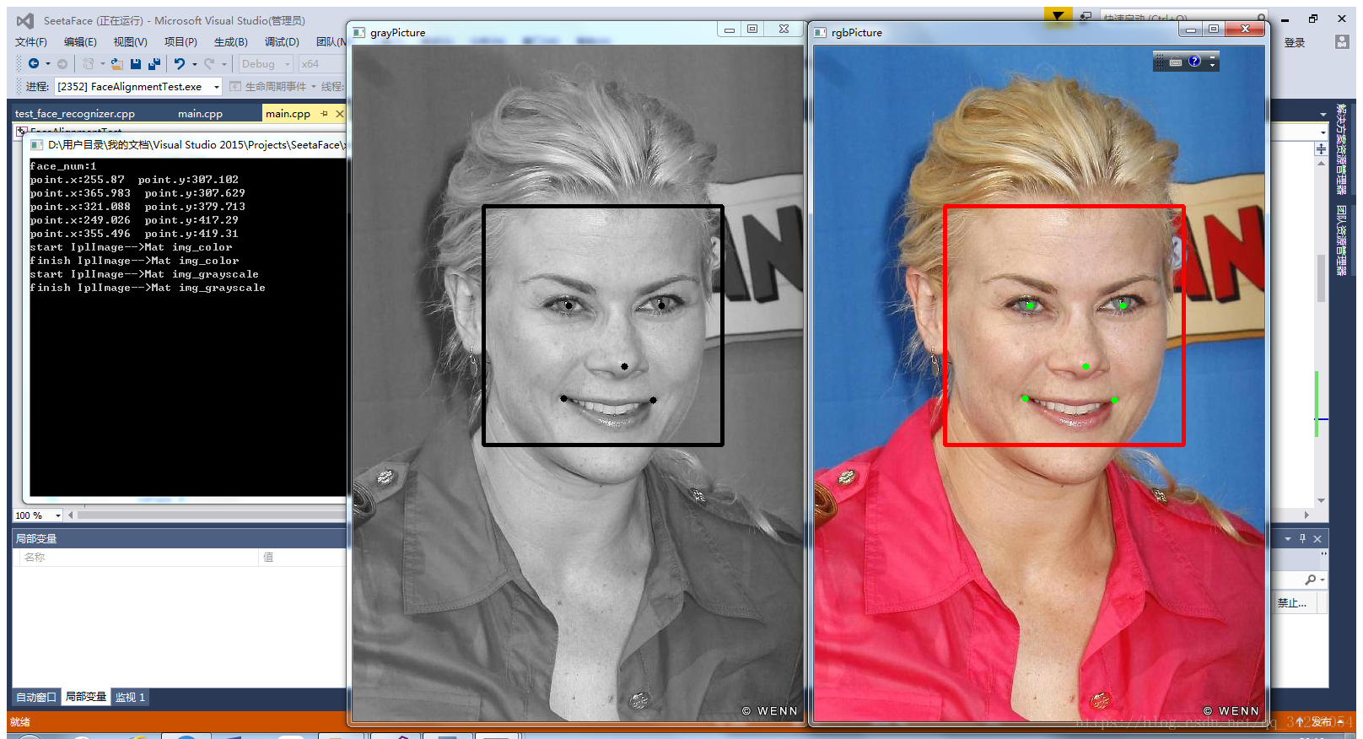This screenshot has height=739, width=1363.
Task: Click the rgbPicture window title icon
Action: click(821, 32)
